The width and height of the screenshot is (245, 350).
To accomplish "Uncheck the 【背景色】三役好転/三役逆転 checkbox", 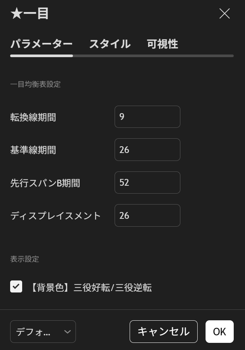I will click(x=16, y=286).
